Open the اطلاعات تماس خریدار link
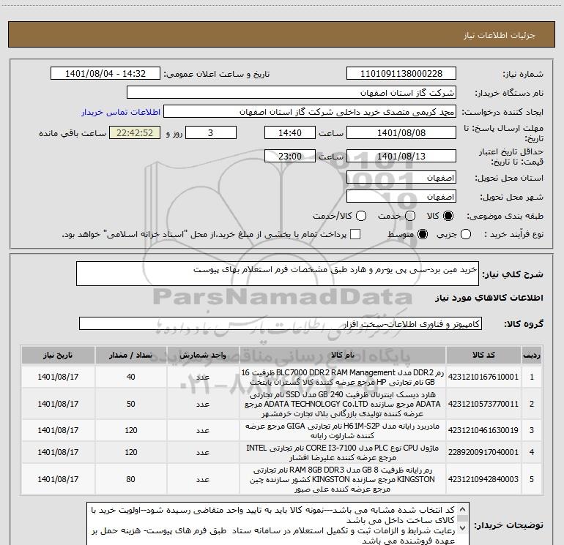 (121, 112)
